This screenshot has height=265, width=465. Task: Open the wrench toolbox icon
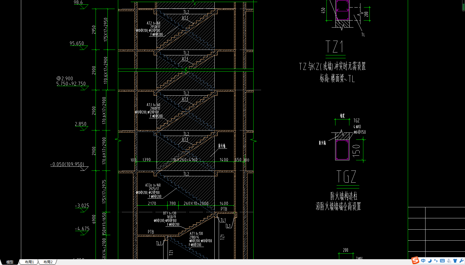click(x=462, y=261)
